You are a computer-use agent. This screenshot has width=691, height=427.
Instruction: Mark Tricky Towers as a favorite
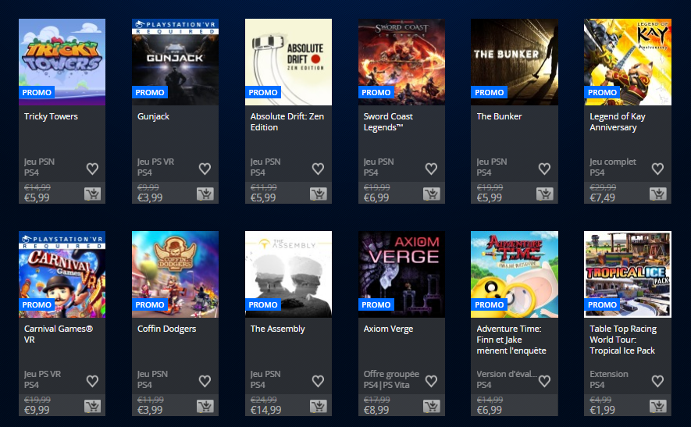point(92,169)
